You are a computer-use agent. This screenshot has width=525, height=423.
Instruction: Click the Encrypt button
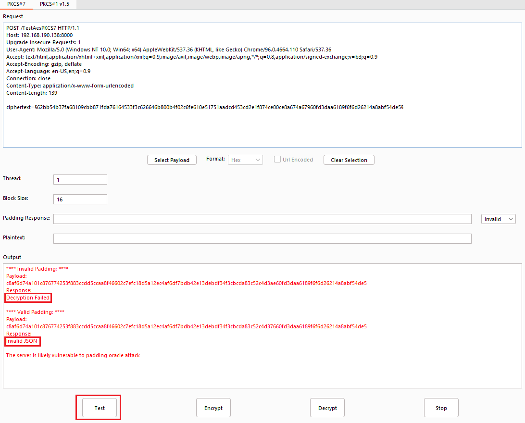pyautogui.click(x=213, y=408)
